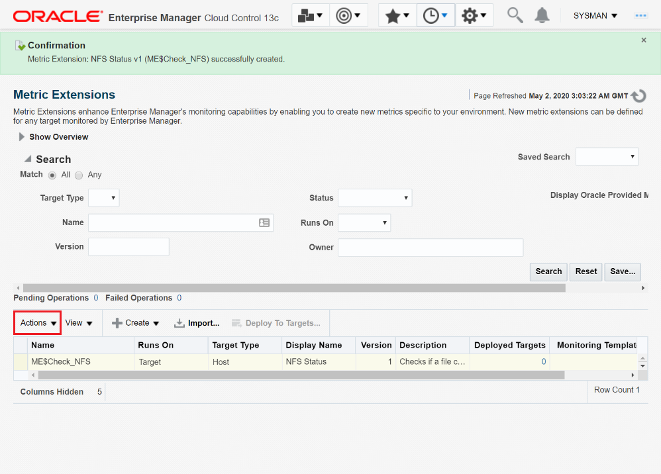Open the Enterprise menu icon

coord(311,15)
